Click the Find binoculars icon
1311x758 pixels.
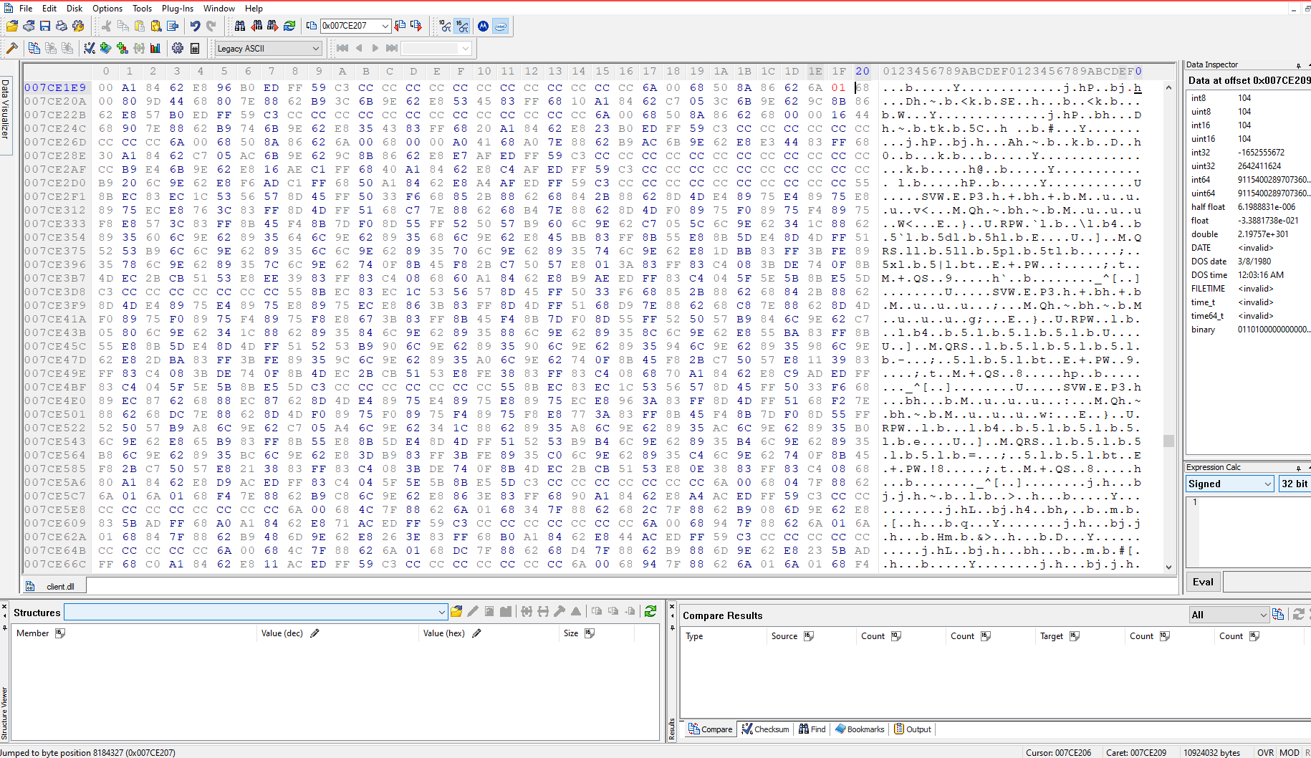click(x=240, y=27)
